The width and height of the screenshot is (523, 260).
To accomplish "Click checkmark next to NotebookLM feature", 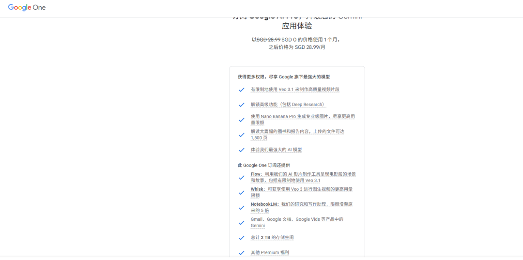I will 242,207.
